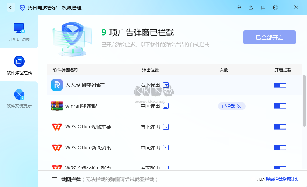Toggle blocking for WPS Office购物推荐
Image resolution: width=307 pixels, height=187 pixels.
[280, 127]
